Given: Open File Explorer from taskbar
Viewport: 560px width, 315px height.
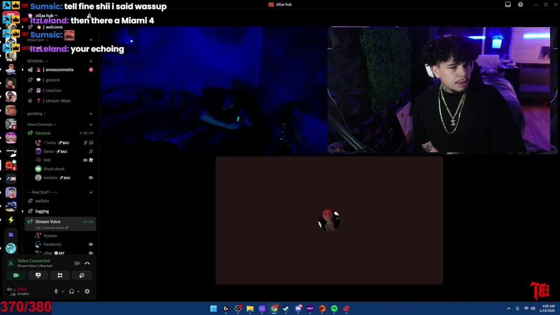Looking at the screenshot, I should point(250,308).
